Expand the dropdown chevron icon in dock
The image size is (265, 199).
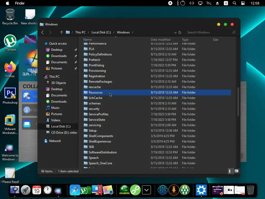146,190
